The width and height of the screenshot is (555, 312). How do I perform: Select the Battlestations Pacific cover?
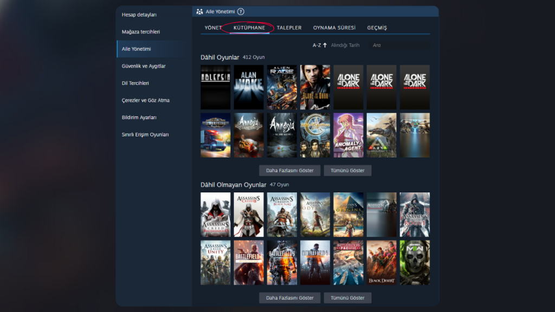click(349, 263)
